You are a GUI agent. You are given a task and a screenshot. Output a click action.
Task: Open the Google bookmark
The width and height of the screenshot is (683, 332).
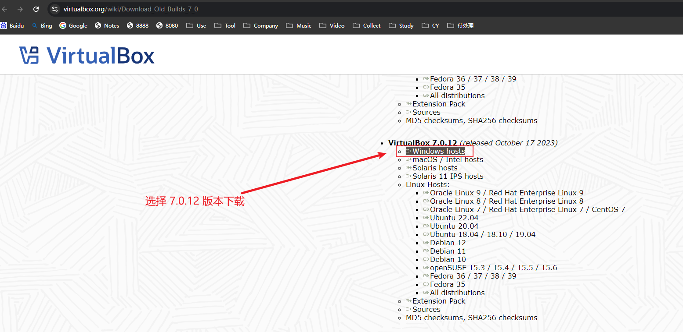(73, 25)
